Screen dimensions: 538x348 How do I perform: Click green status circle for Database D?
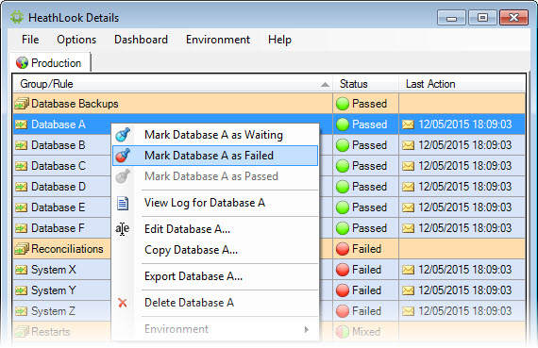pyautogui.click(x=343, y=187)
